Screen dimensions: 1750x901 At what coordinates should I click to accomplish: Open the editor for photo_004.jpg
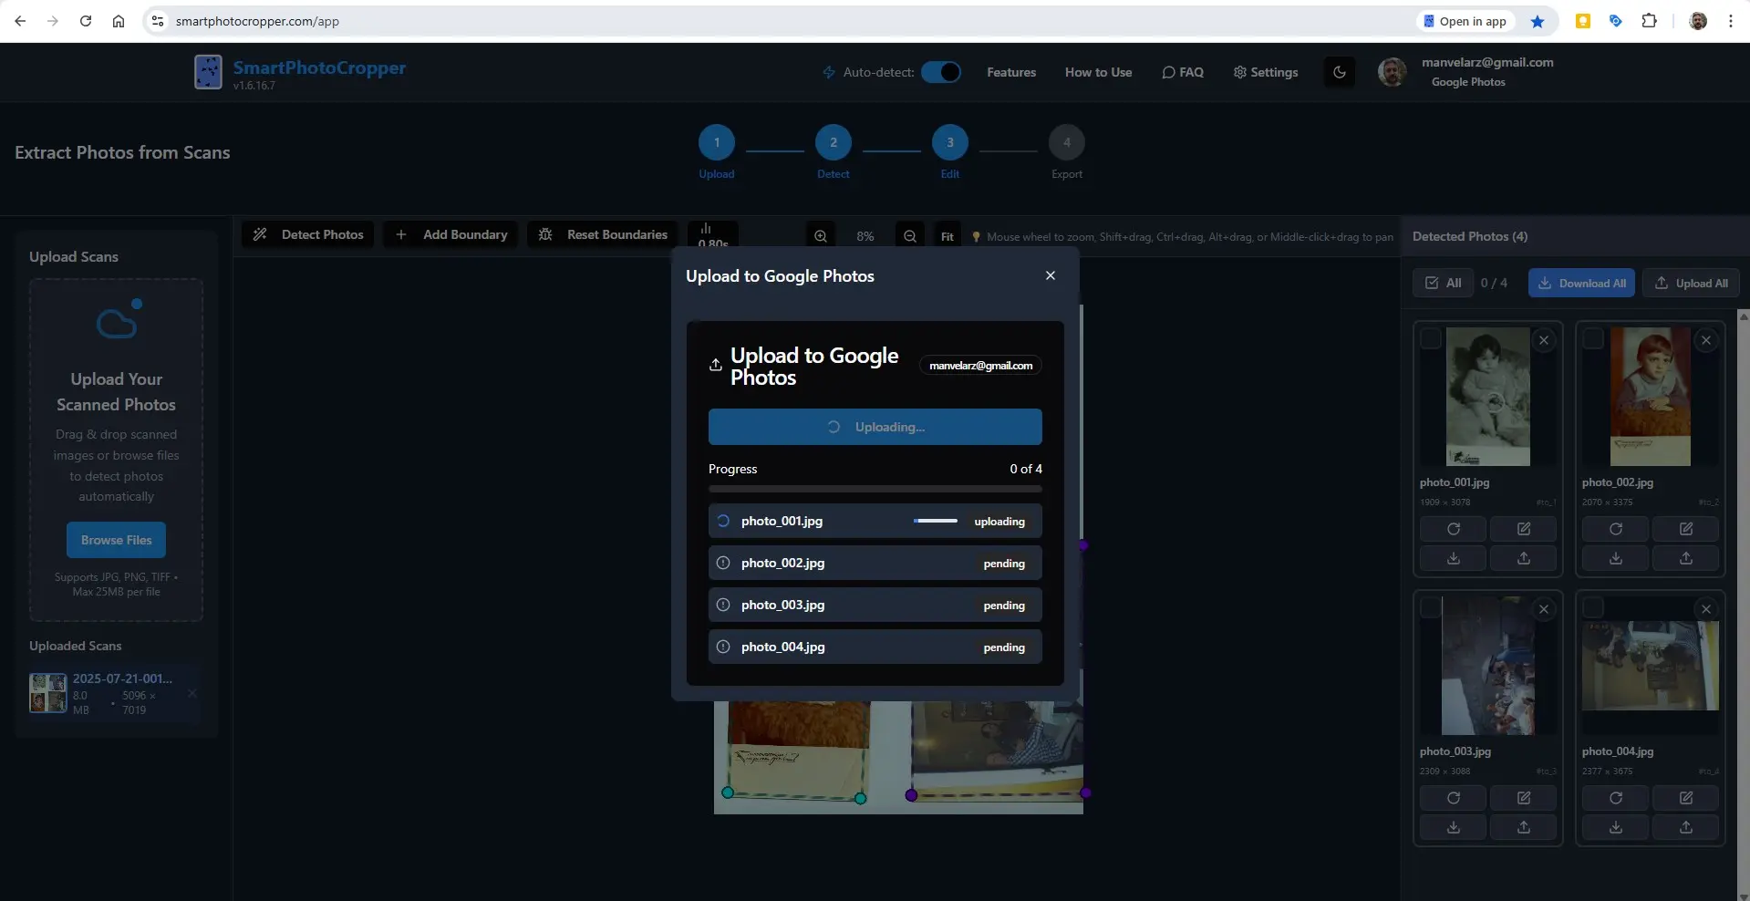click(x=1686, y=798)
